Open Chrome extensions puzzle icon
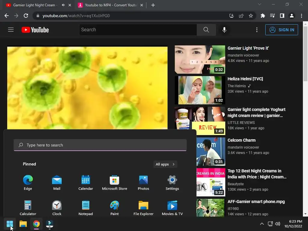The height and width of the screenshot is (231, 308). 263,16
